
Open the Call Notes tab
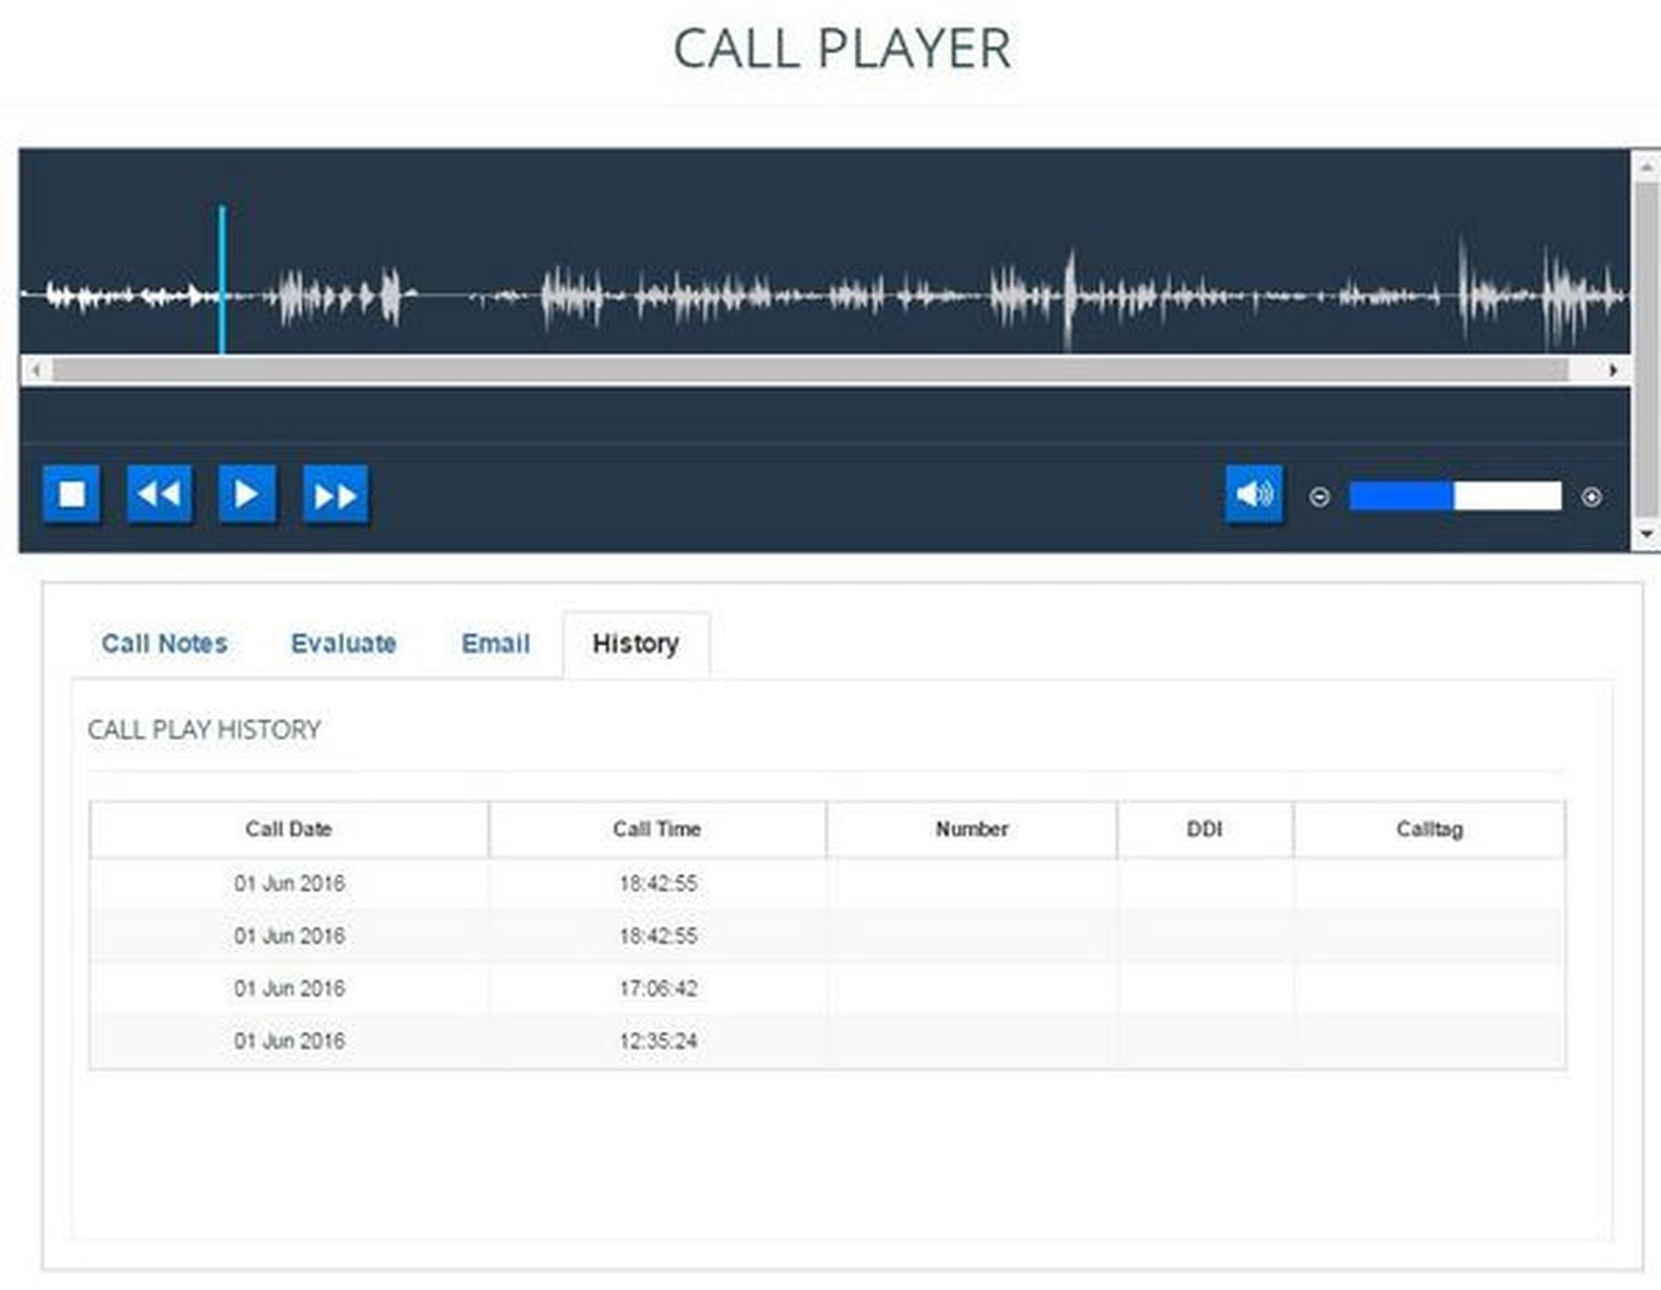(164, 644)
